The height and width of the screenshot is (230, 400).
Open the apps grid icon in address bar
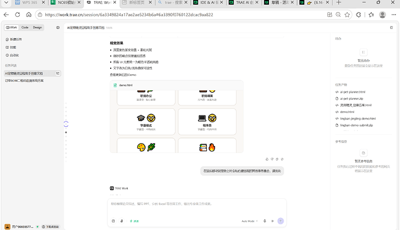pyautogui.click(x=330, y=15)
